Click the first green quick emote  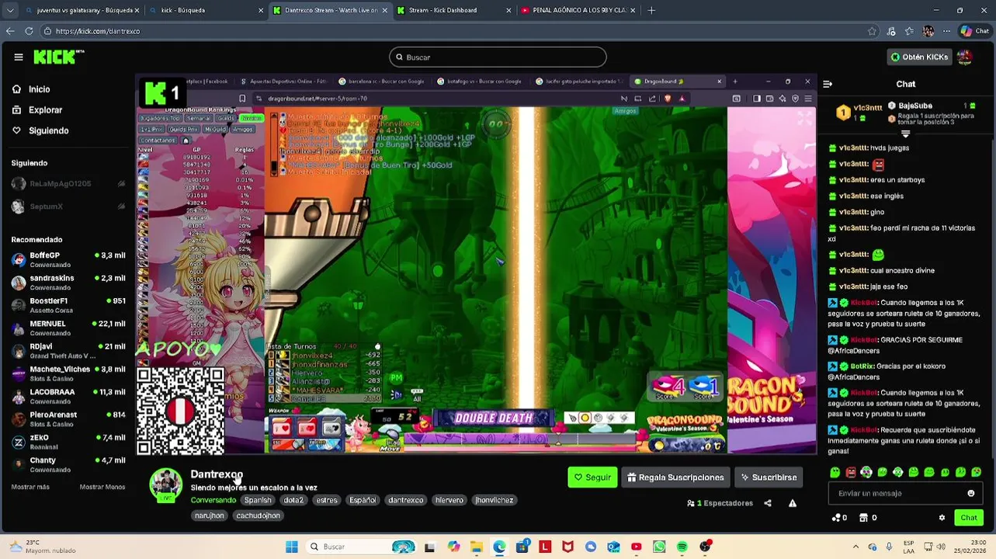point(835,472)
